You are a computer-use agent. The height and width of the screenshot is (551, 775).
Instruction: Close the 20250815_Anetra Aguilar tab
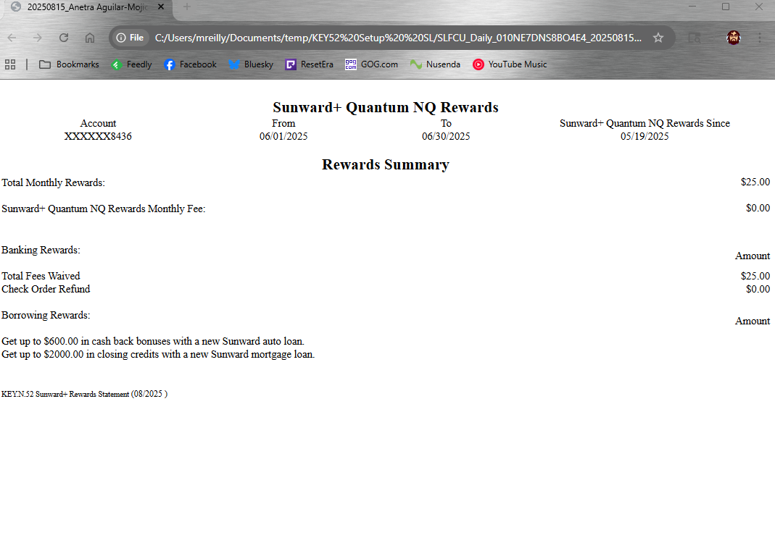point(161,7)
